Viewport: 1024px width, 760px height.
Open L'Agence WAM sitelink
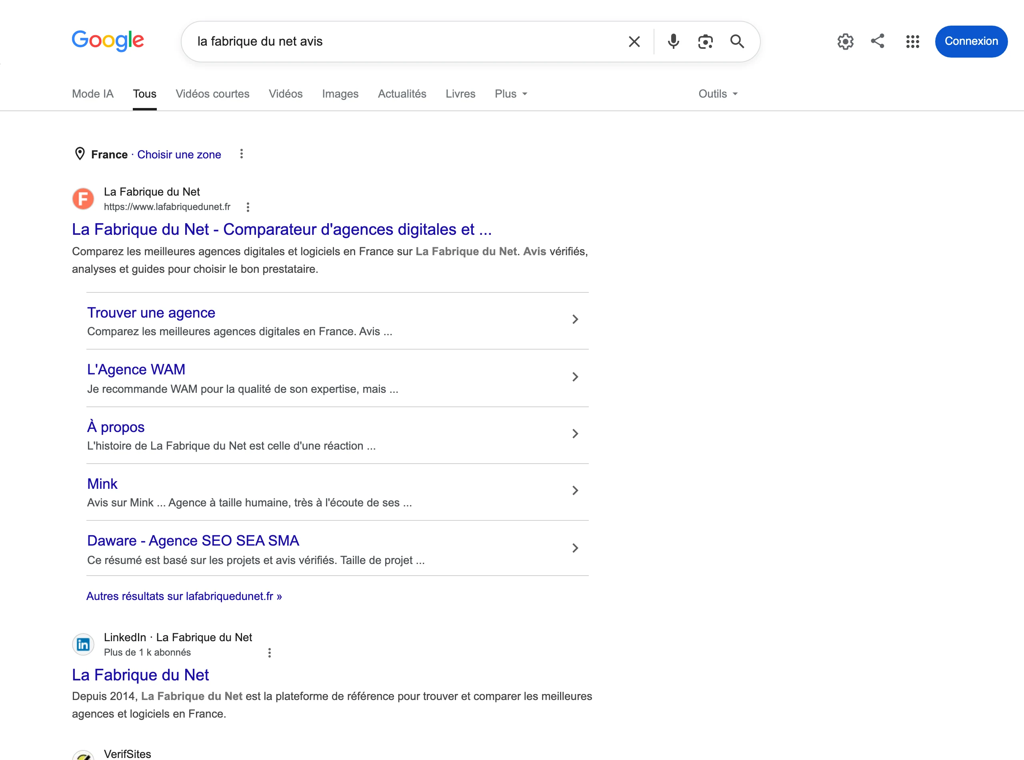(136, 370)
